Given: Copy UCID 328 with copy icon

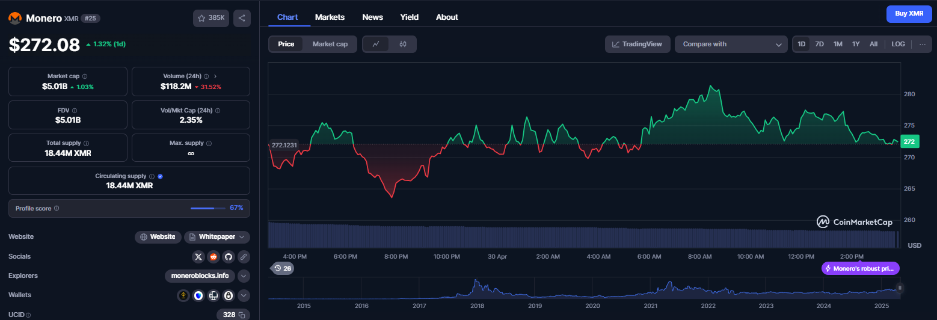Looking at the screenshot, I should 242,315.
